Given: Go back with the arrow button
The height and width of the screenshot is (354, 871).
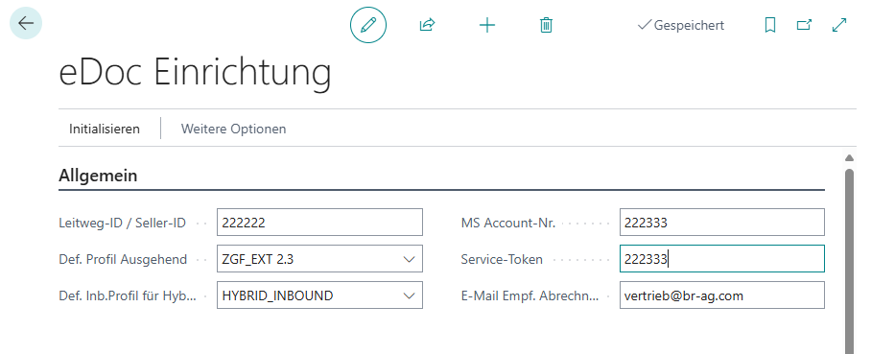Looking at the screenshot, I should (x=26, y=23).
